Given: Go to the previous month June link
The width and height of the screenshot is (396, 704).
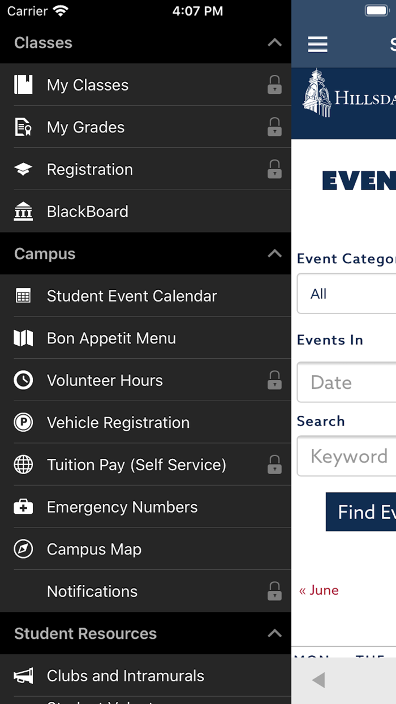Looking at the screenshot, I should click(x=319, y=590).
